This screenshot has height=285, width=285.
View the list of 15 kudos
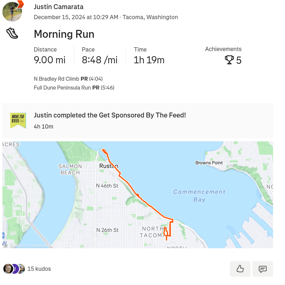[x=39, y=269]
